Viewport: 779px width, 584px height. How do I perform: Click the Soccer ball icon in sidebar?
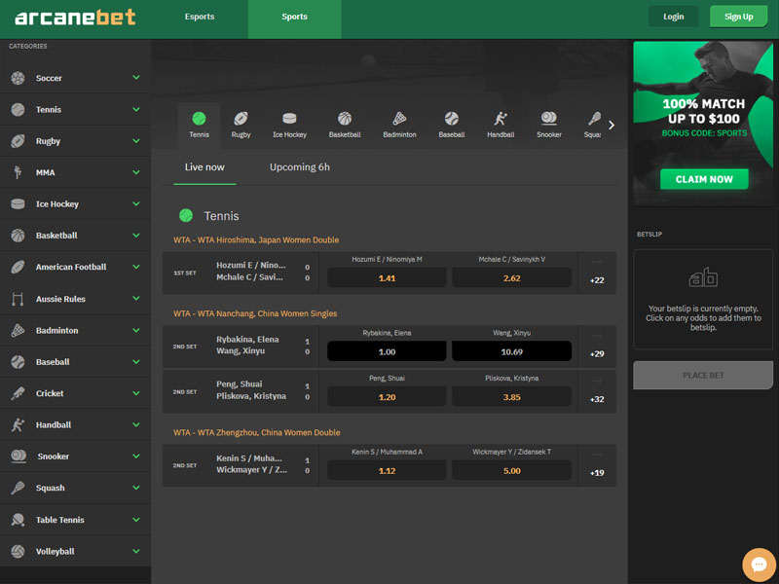pyautogui.click(x=18, y=78)
